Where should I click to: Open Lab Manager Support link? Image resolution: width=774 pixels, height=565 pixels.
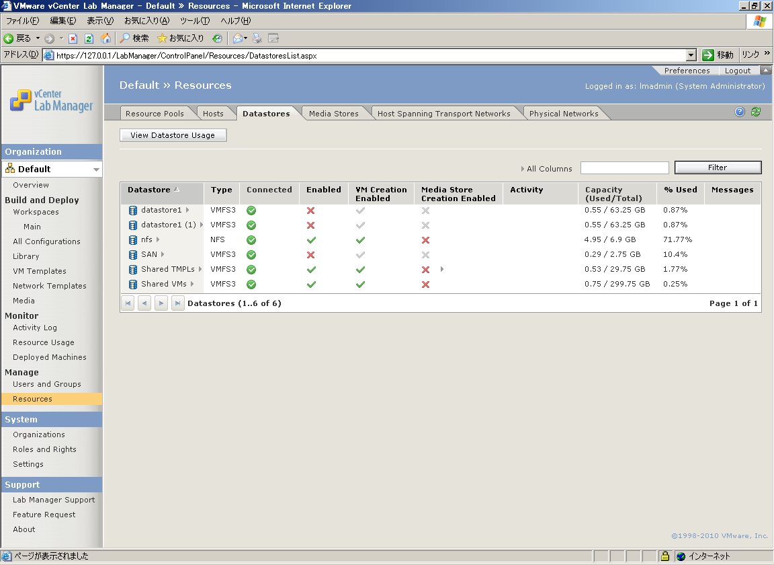click(54, 499)
